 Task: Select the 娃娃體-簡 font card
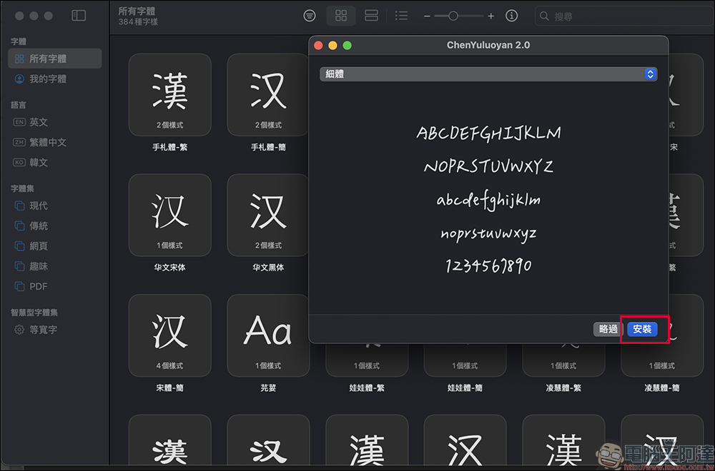tap(465, 360)
